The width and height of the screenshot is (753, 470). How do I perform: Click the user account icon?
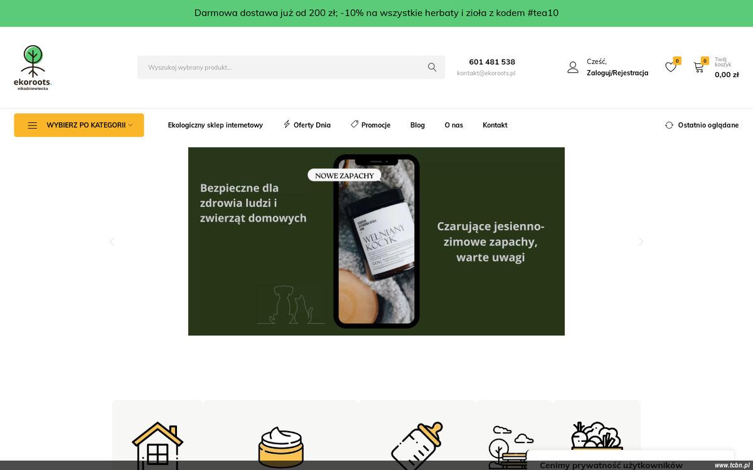[x=573, y=67]
